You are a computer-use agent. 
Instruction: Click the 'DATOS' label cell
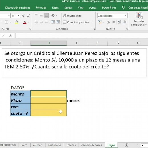tap(18, 88)
